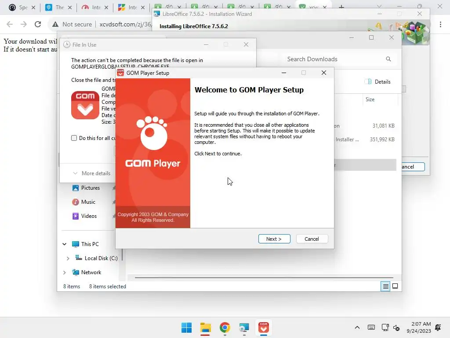This screenshot has width=450, height=338.
Task: Cancel the GOM Player Setup wizard
Action: click(312, 239)
